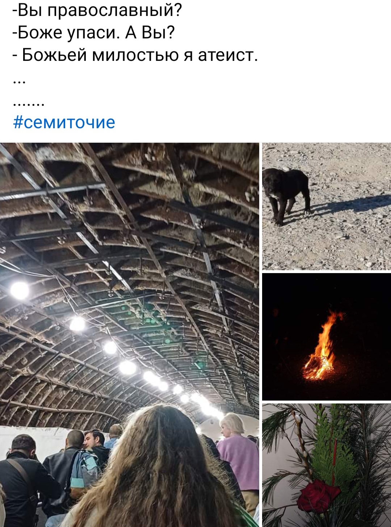This screenshot has height=527, width=391.
Task: View the bonfire at night photo
Action: [327, 337]
